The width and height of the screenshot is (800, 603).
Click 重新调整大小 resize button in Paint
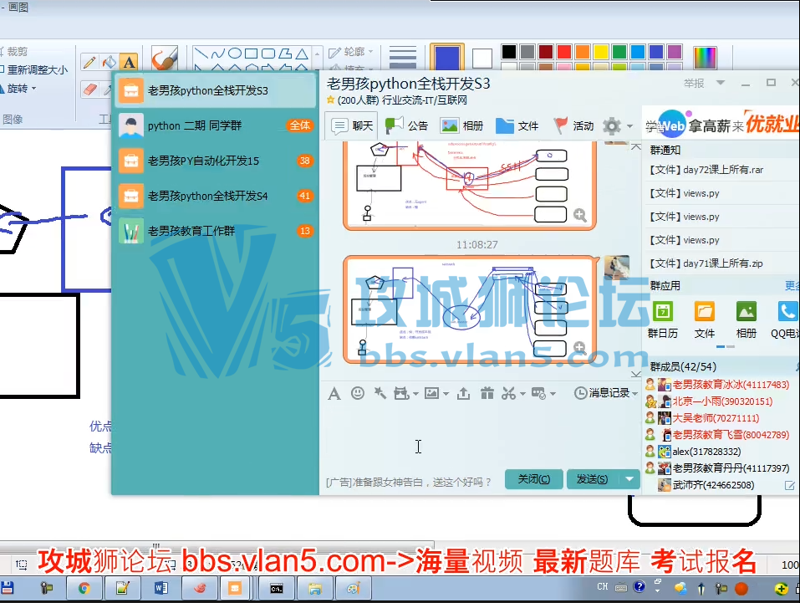33,70
